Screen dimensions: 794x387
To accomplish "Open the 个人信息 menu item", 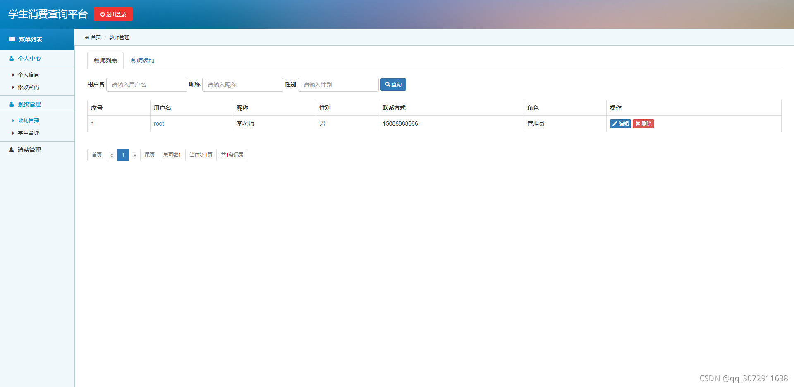I will pos(28,75).
